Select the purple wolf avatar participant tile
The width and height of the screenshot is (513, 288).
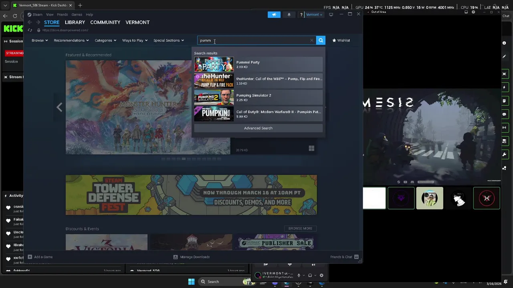click(x=401, y=198)
